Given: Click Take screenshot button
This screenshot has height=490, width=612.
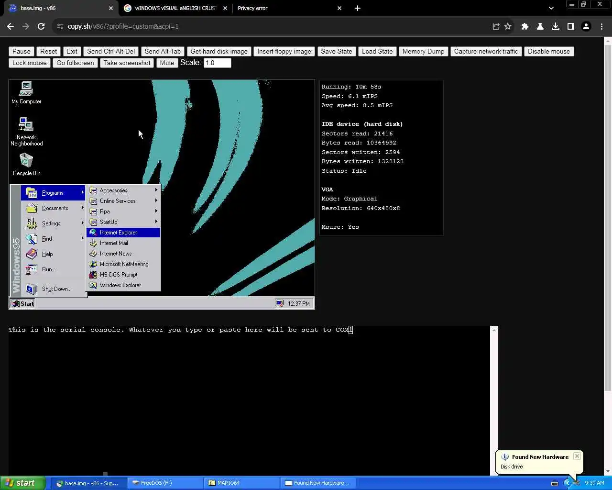Looking at the screenshot, I should pyautogui.click(x=127, y=63).
